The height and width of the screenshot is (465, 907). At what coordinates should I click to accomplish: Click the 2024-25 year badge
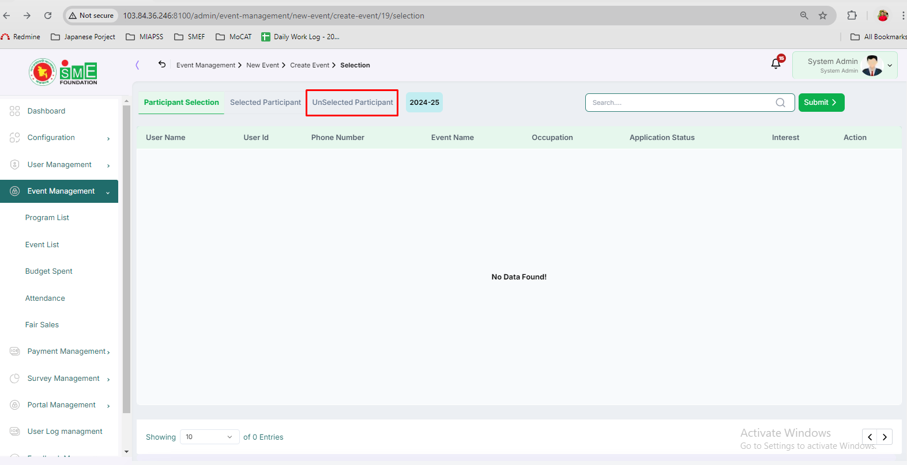click(x=424, y=103)
